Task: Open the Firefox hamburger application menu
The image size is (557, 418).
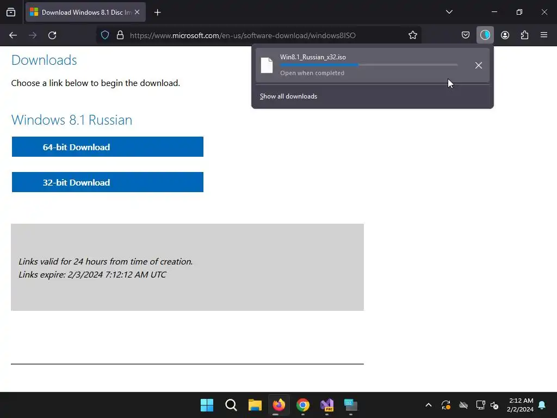Action: [x=544, y=35]
